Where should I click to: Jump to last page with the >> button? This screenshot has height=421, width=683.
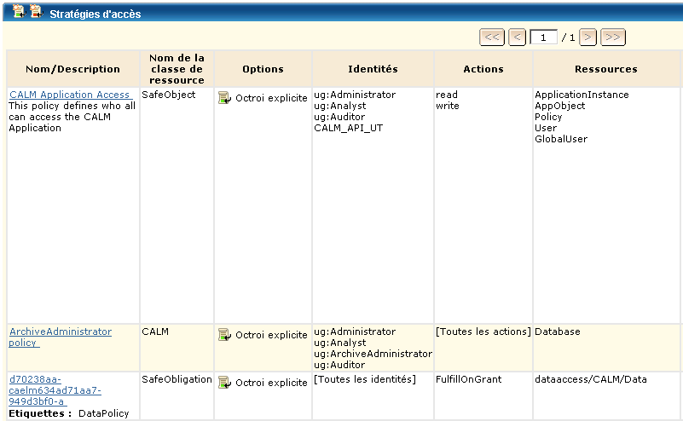coord(613,37)
